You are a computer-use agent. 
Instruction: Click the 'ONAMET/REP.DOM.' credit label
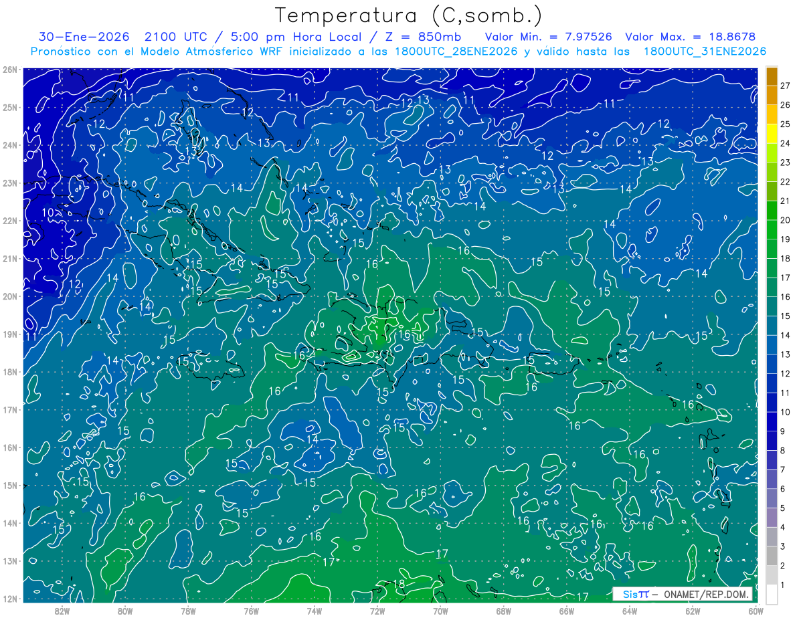click(x=706, y=595)
